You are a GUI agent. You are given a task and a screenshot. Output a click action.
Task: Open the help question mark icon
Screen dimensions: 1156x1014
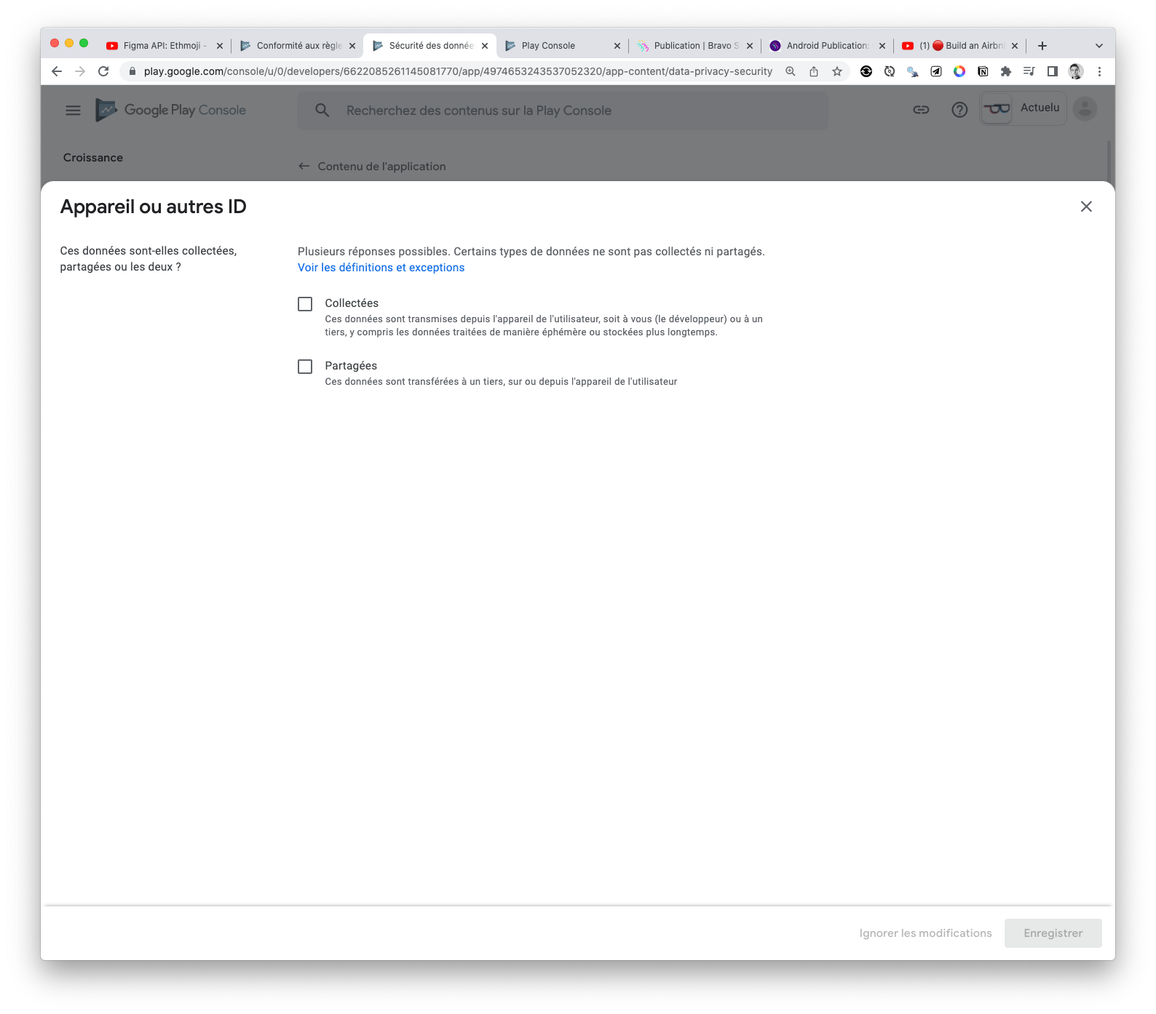[959, 110]
